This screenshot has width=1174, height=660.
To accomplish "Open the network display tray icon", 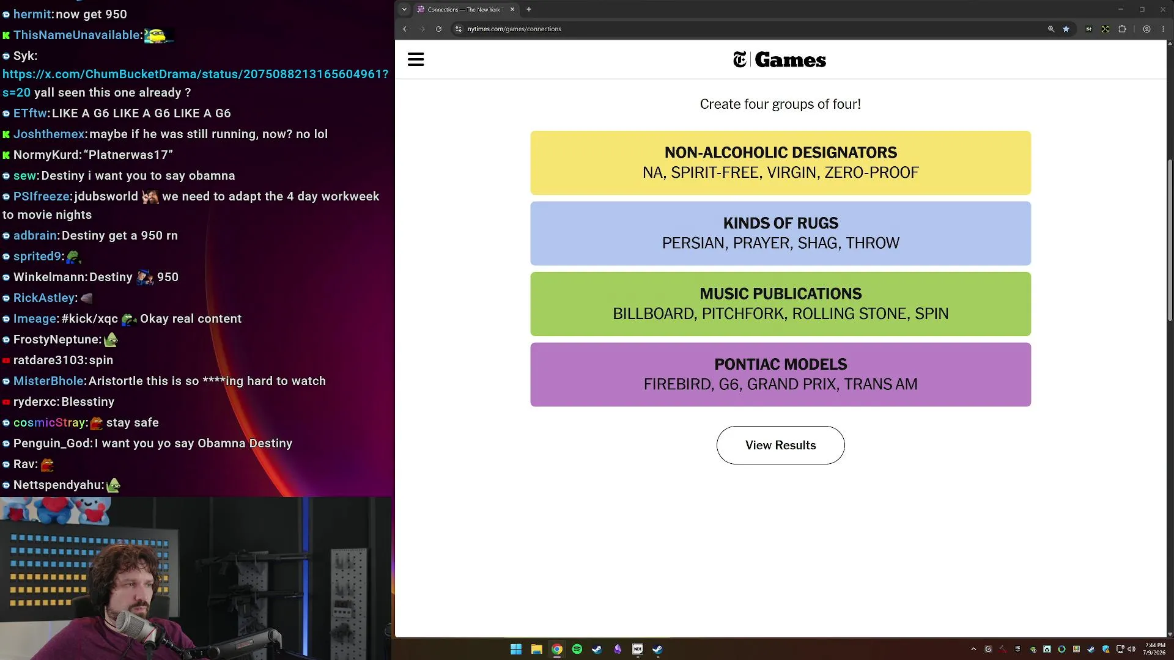I will tap(1120, 649).
